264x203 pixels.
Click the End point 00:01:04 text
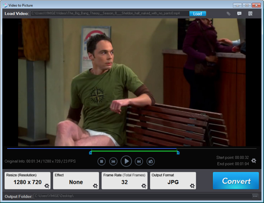233,164
